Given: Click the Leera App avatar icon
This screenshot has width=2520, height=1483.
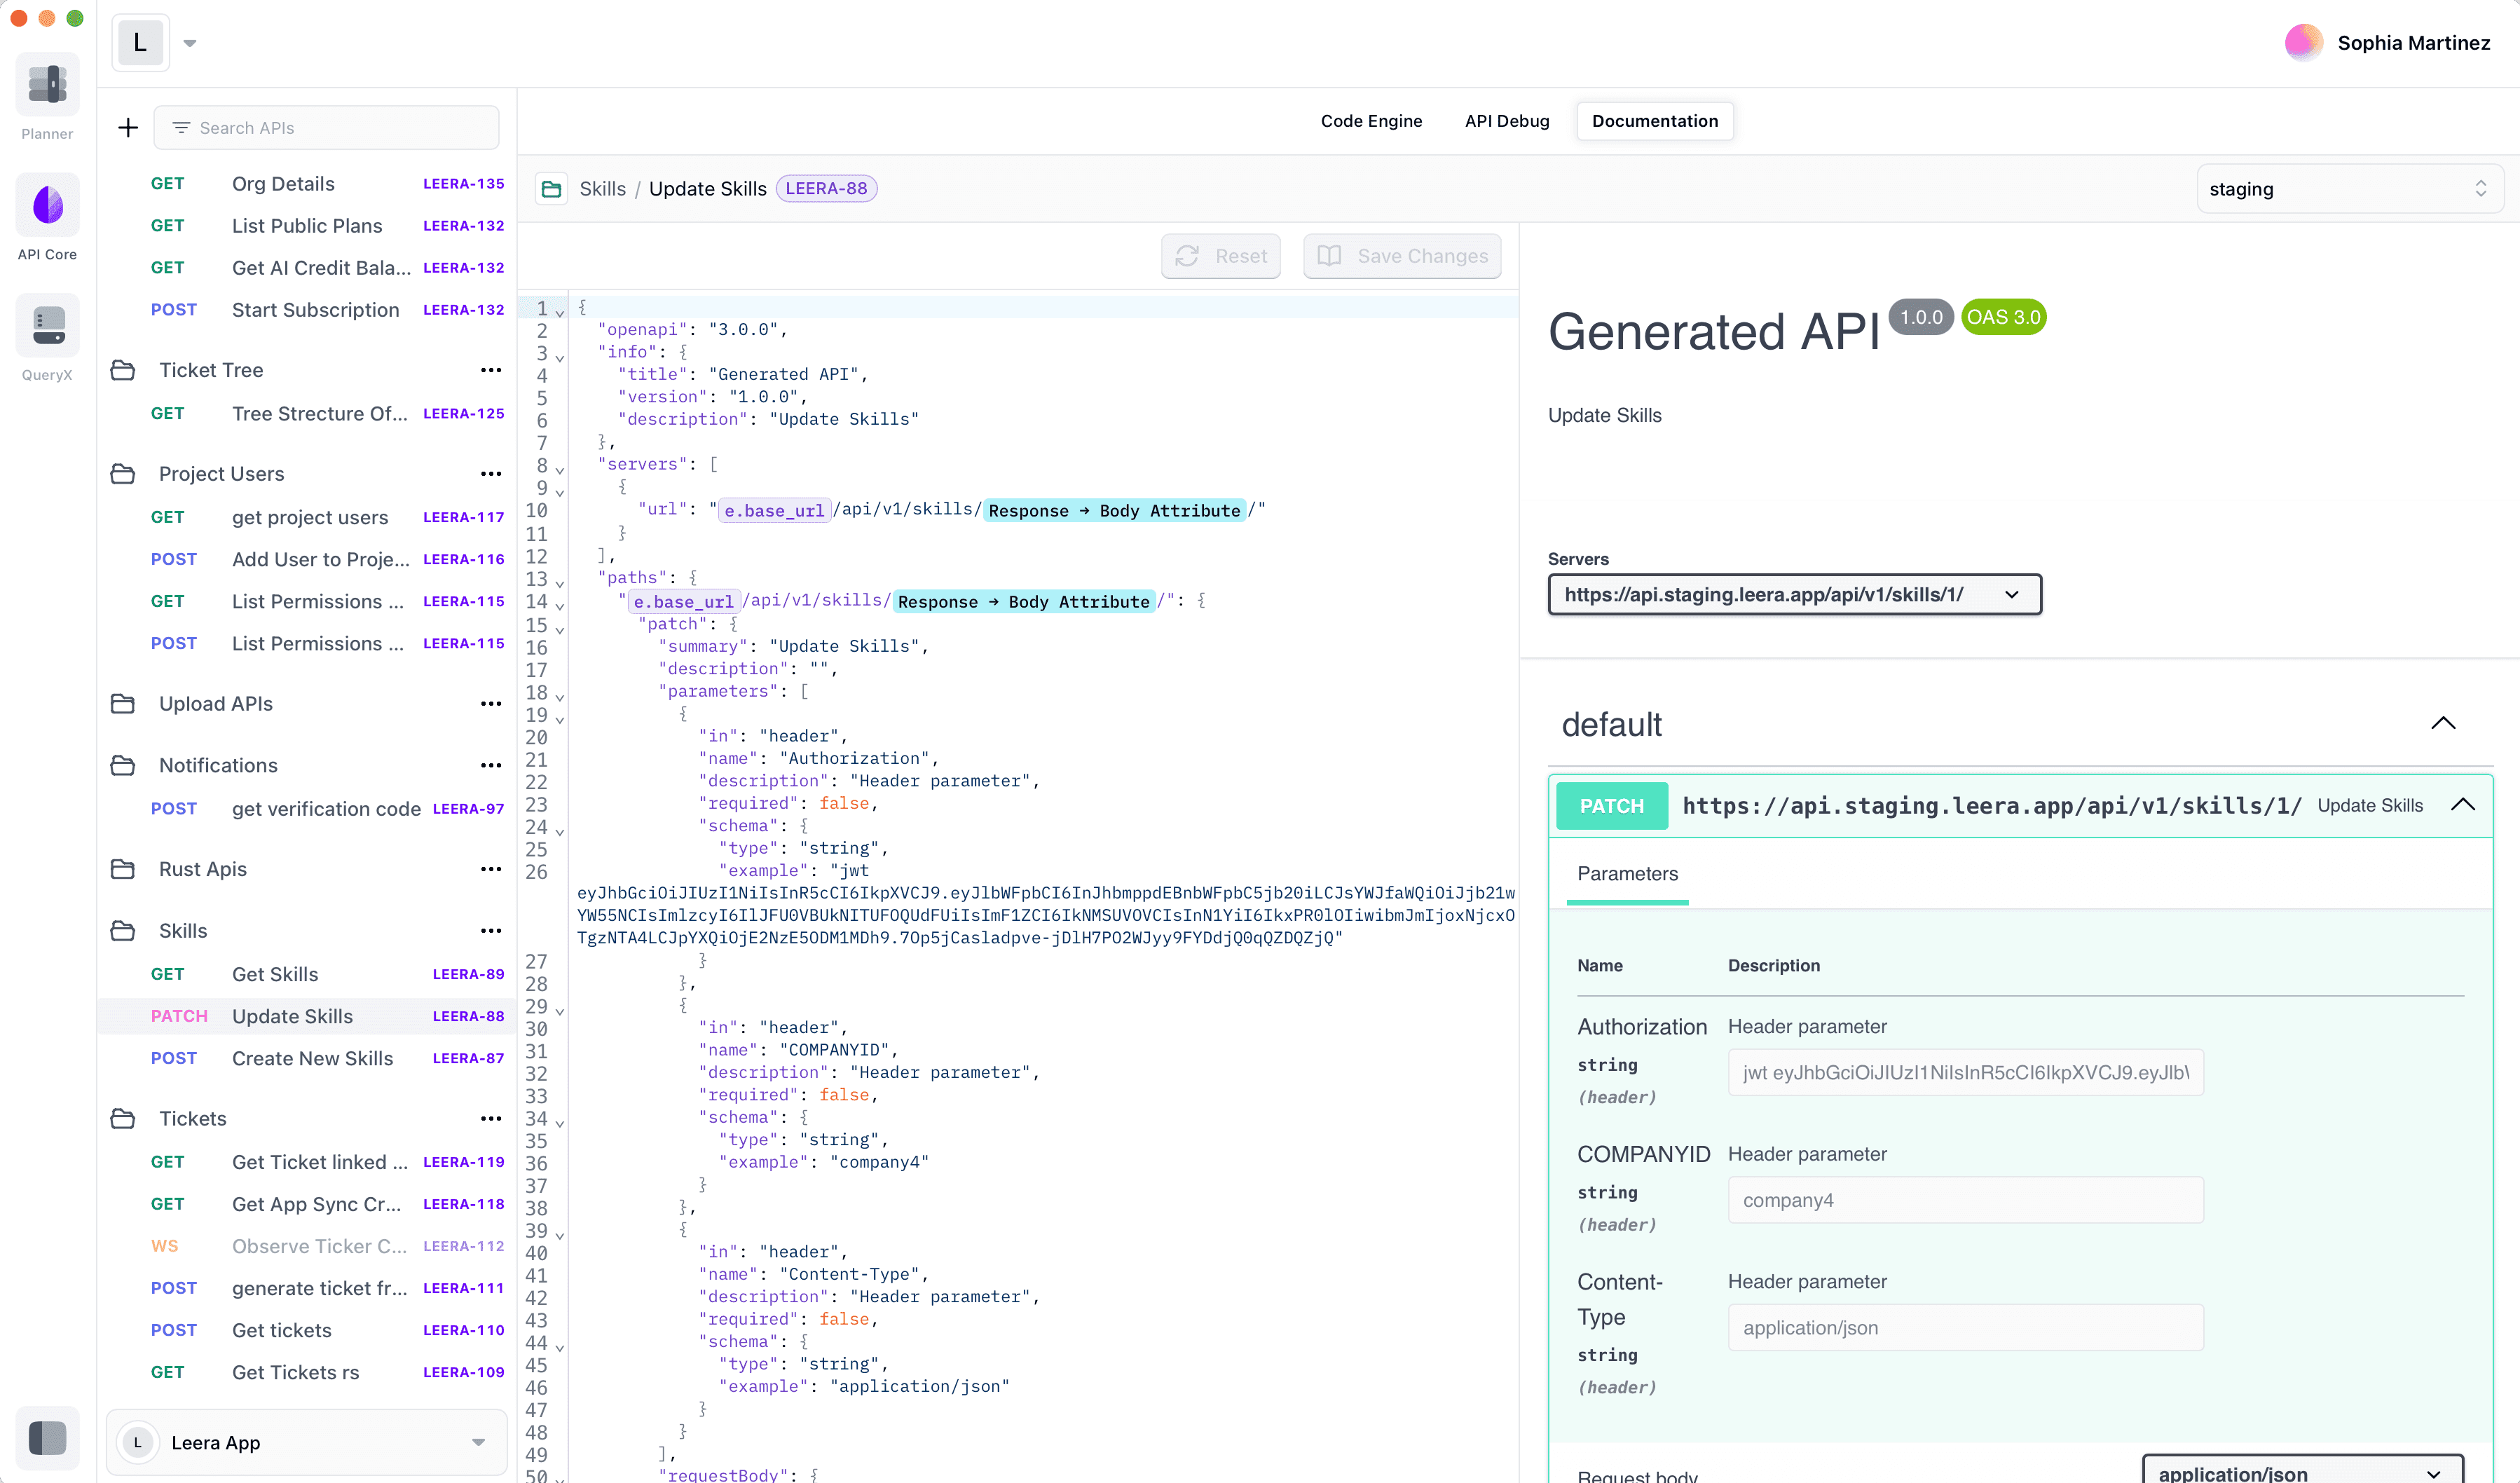Looking at the screenshot, I should point(138,1442).
